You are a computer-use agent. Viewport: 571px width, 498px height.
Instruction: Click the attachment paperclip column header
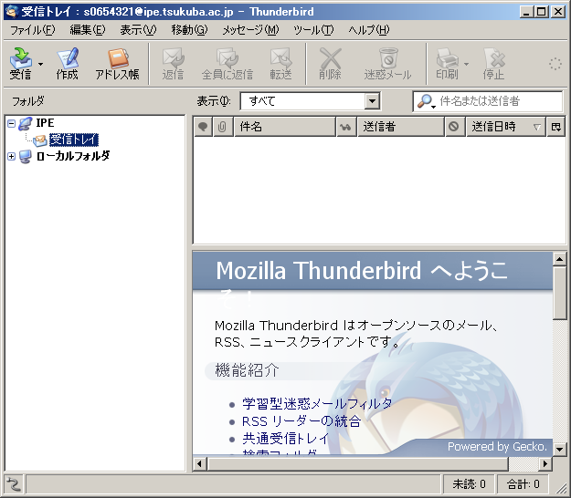[222, 127]
